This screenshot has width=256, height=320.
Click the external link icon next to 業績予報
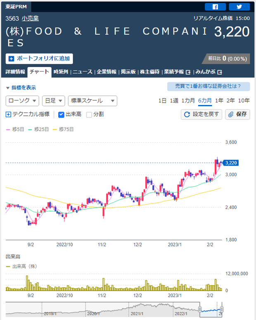pyautogui.click(x=188, y=72)
